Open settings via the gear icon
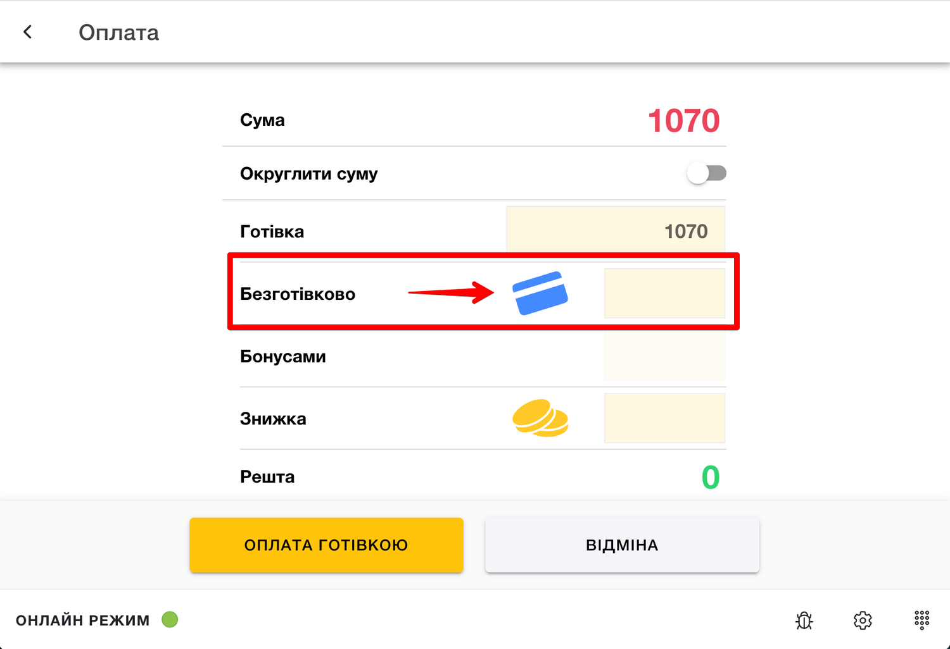950x649 pixels. click(x=863, y=620)
